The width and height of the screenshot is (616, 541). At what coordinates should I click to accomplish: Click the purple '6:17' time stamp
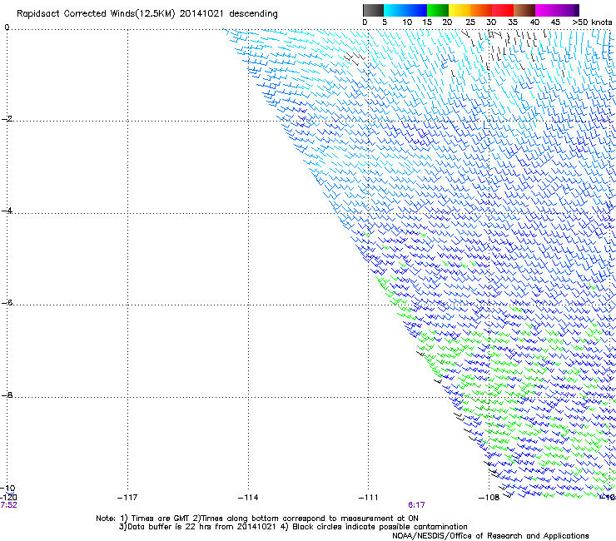coord(416,505)
